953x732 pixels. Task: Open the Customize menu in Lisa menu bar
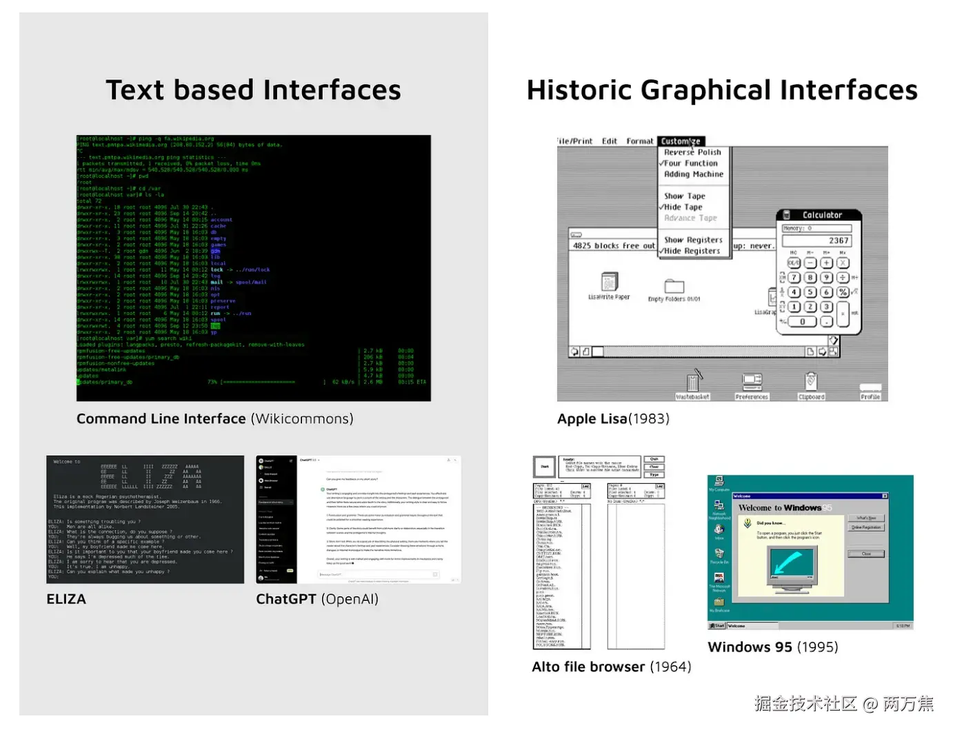[x=681, y=141]
